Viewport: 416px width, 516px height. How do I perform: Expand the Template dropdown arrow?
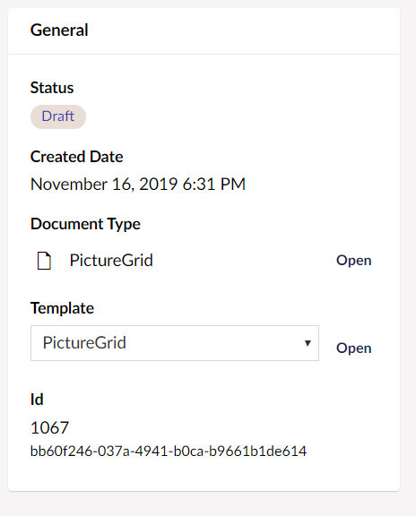coord(308,343)
